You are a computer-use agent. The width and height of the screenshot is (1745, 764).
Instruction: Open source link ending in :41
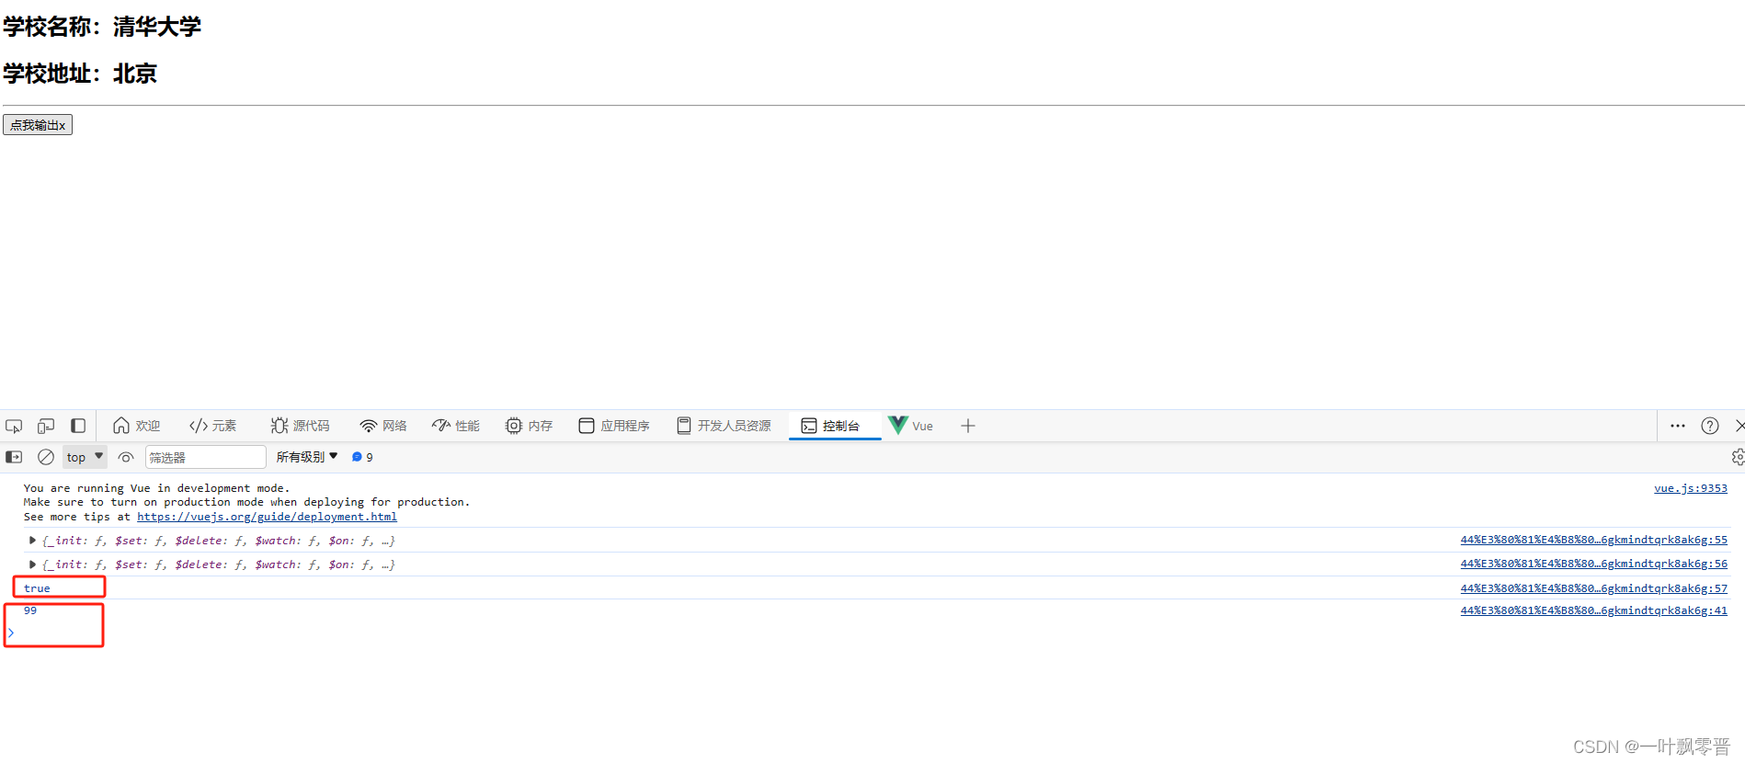click(x=1594, y=610)
